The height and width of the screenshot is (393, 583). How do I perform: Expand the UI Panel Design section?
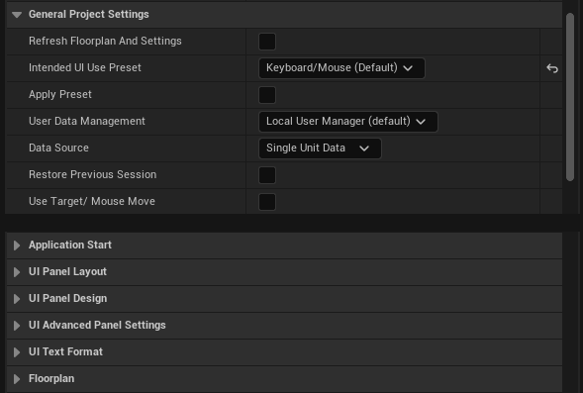tap(17, 299)
